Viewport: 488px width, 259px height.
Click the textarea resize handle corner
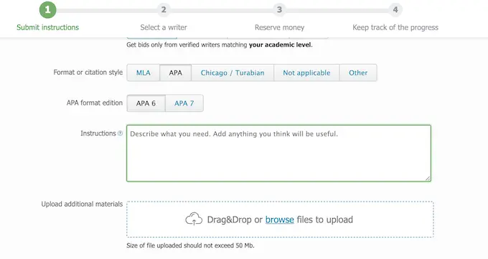pos(428,179)
